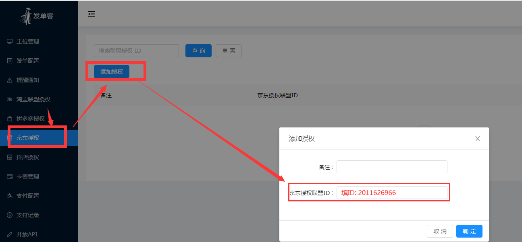Open 工位管理 menu item
Viewport: 522px width, 242px height.
point(39,41)
